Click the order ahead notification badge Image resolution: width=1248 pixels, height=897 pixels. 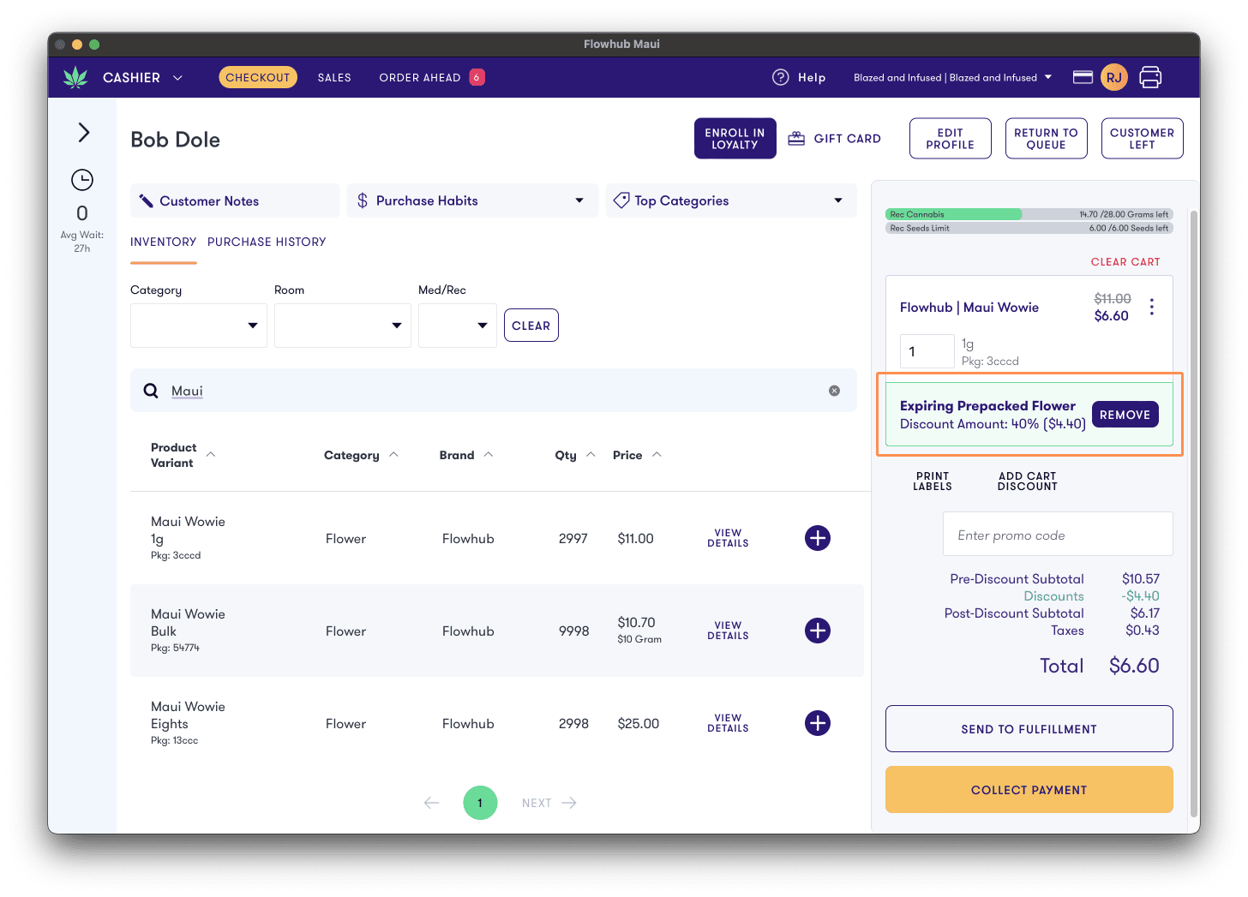pos(477,77)
